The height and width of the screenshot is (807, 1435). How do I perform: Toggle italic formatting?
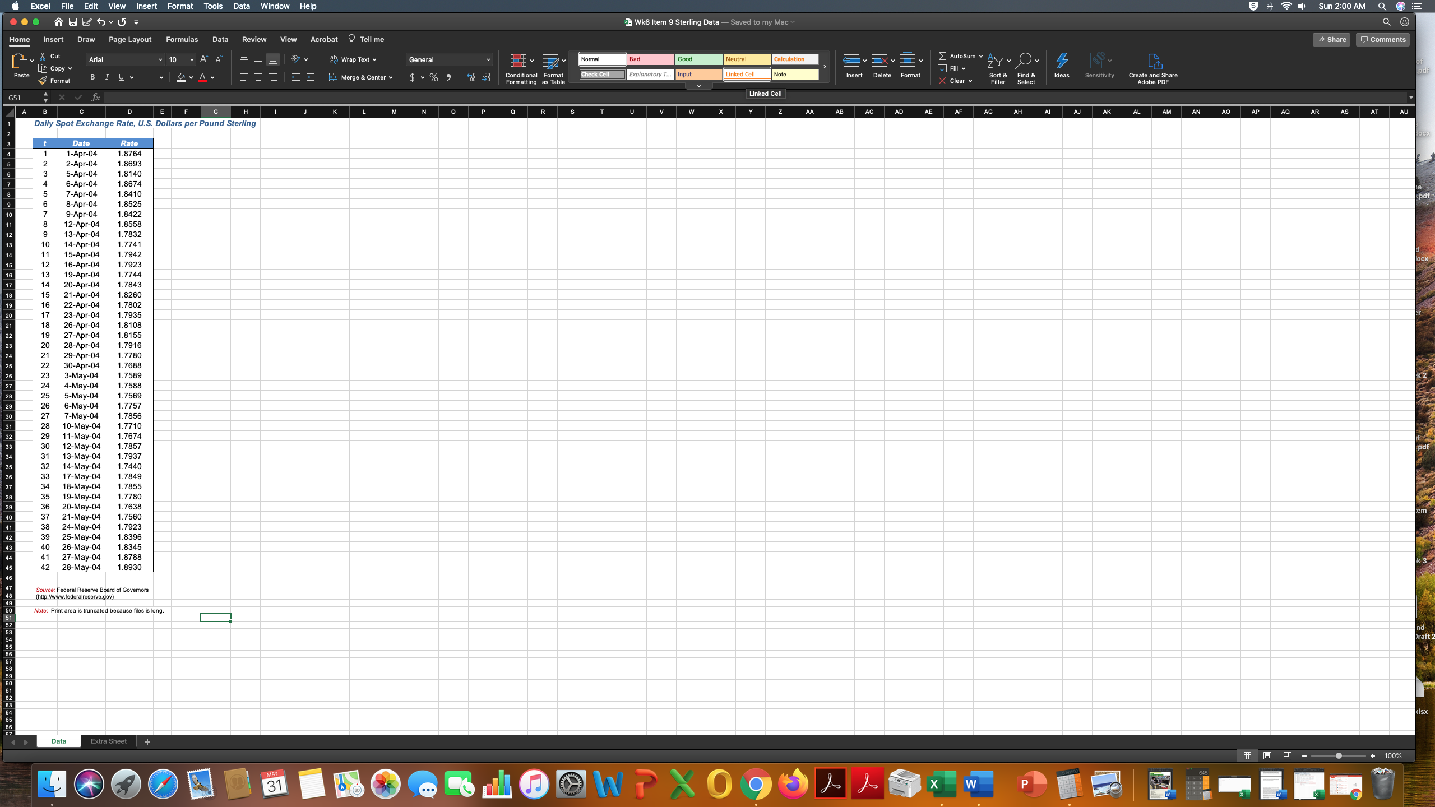(107, 77)
